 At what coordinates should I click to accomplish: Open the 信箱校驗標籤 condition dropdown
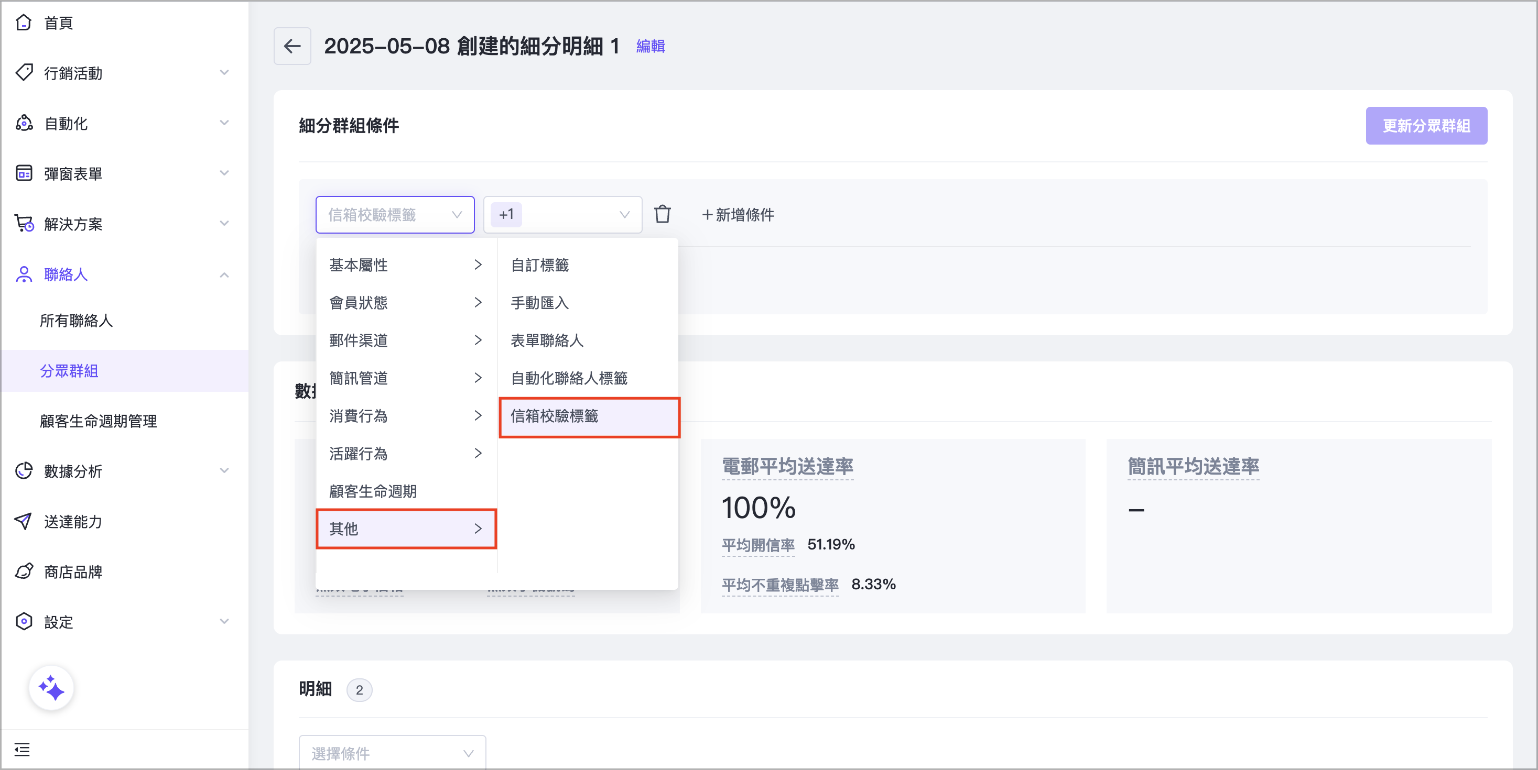[395, 214]
